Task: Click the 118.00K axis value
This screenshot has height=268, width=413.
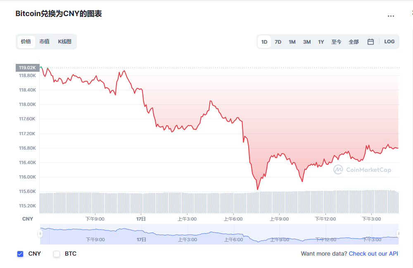Action: (x=27, y=104)
